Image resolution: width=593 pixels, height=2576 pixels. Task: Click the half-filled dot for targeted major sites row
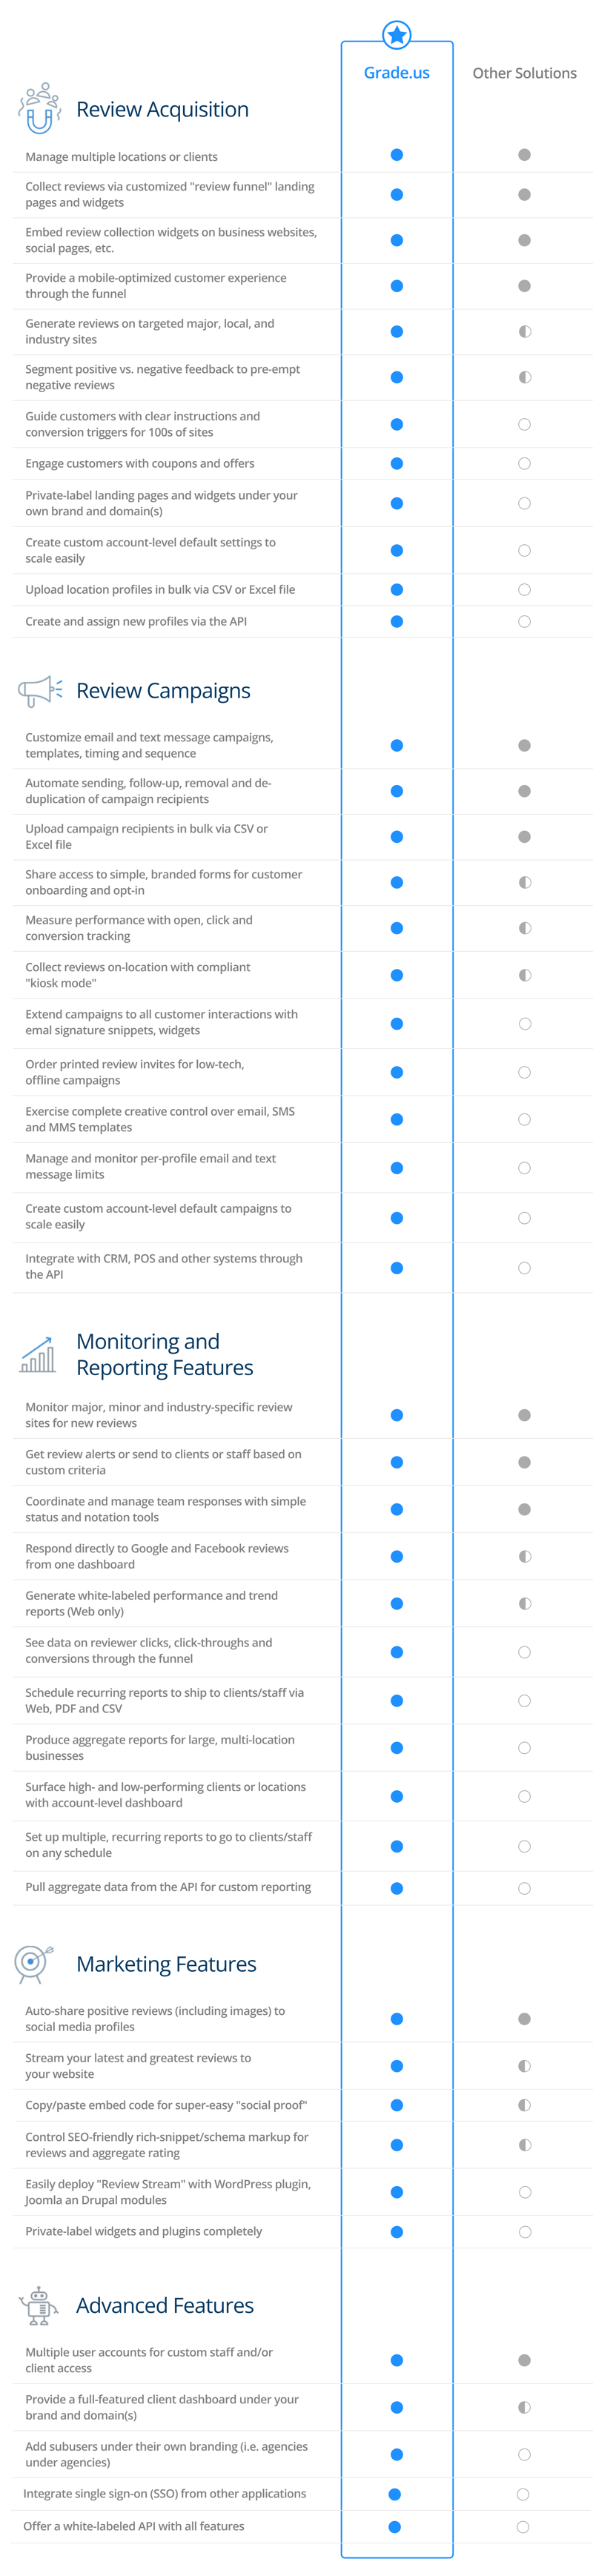525,331
